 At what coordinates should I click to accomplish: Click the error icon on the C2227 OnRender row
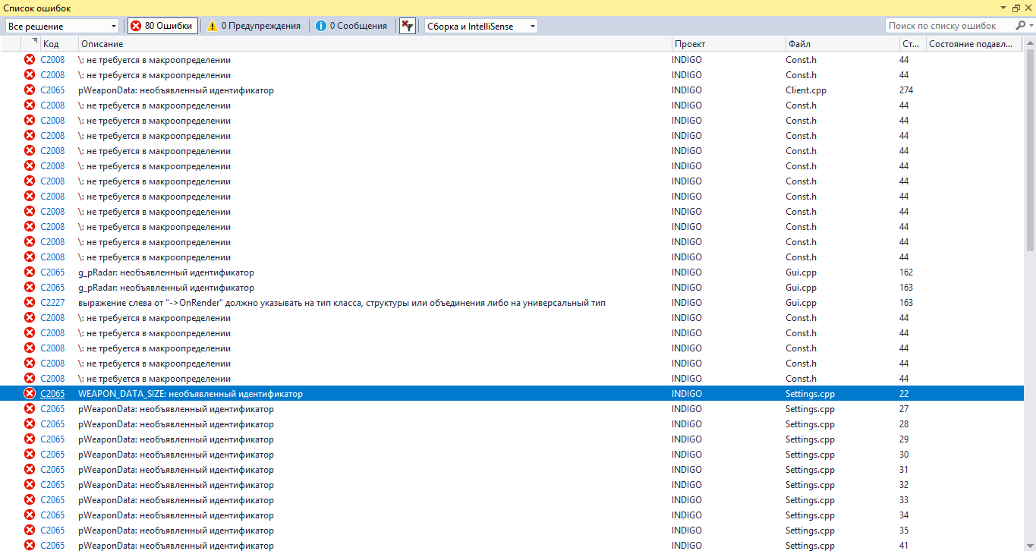tap(30, 302)
